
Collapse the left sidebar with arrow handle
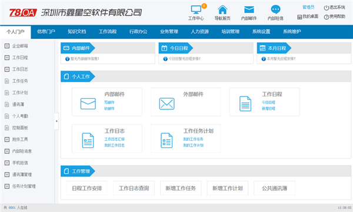[56, 121]
